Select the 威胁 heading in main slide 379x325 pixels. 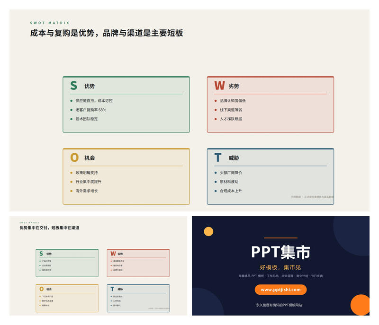click(234, 158)
